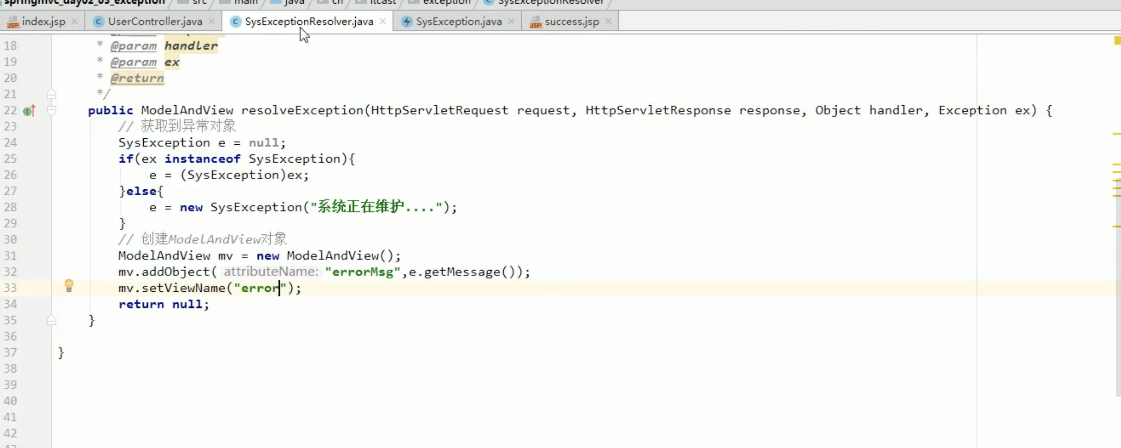Image resolution: width=1121 pixels, height=448 pixels.
Task: Click line number 40 in the gutter
Action: coord(10,401)
